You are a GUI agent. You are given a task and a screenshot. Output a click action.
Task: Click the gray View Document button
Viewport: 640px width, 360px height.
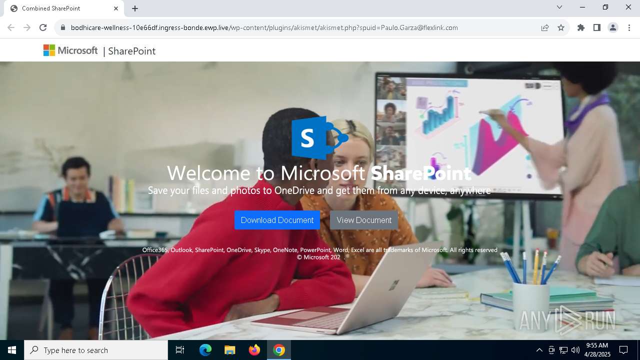pyautogui.click(x=364, y=220)
